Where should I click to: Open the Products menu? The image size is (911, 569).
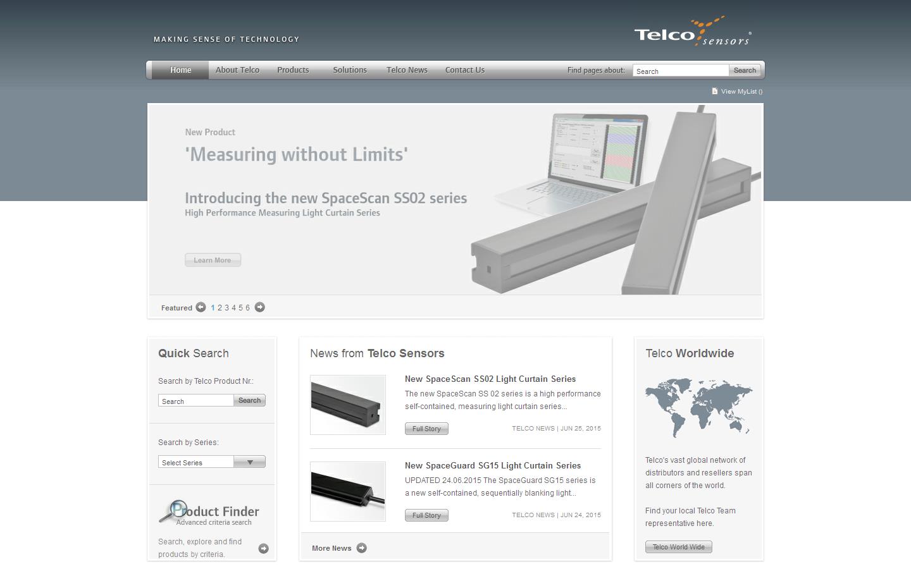(293, 70)
